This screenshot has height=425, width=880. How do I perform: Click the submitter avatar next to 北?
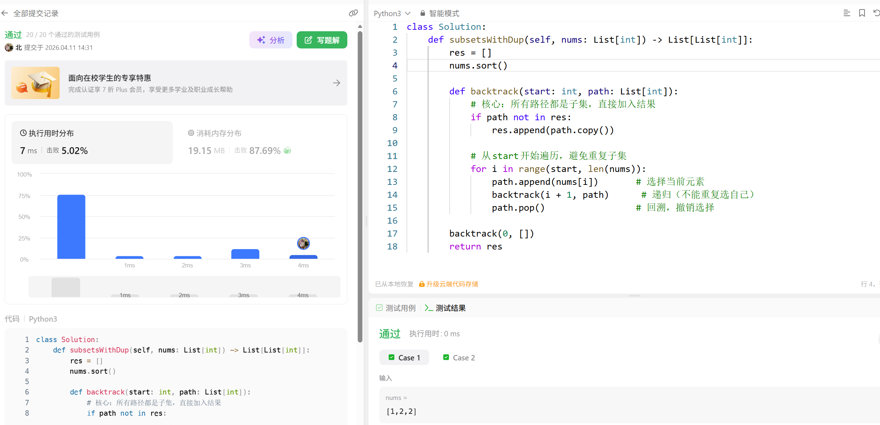click(x=9, y=47)
